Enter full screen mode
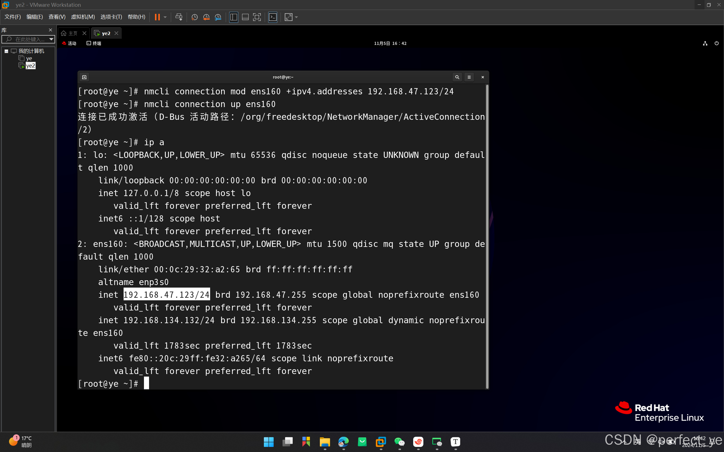The image size is (724, 452). tap(257, 17)
